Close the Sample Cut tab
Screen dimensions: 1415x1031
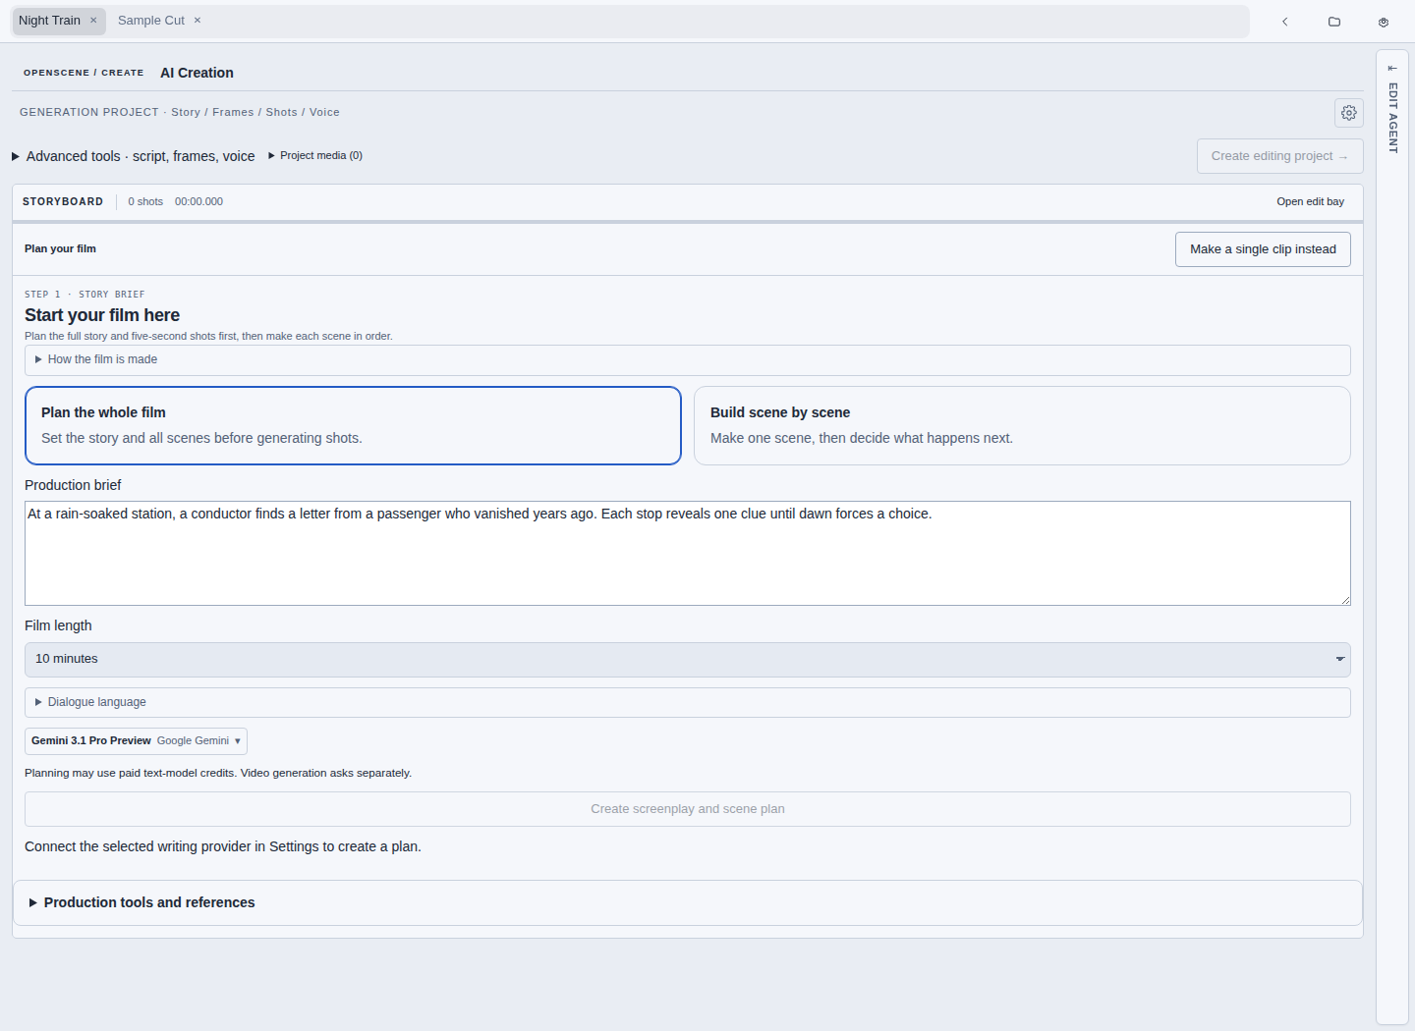198,21
